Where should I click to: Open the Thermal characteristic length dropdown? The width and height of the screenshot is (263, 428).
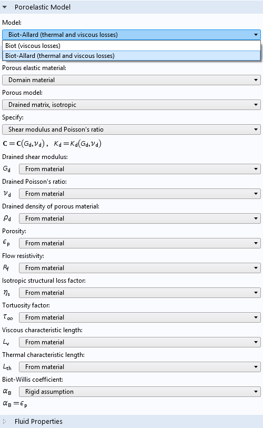[140, 367]
